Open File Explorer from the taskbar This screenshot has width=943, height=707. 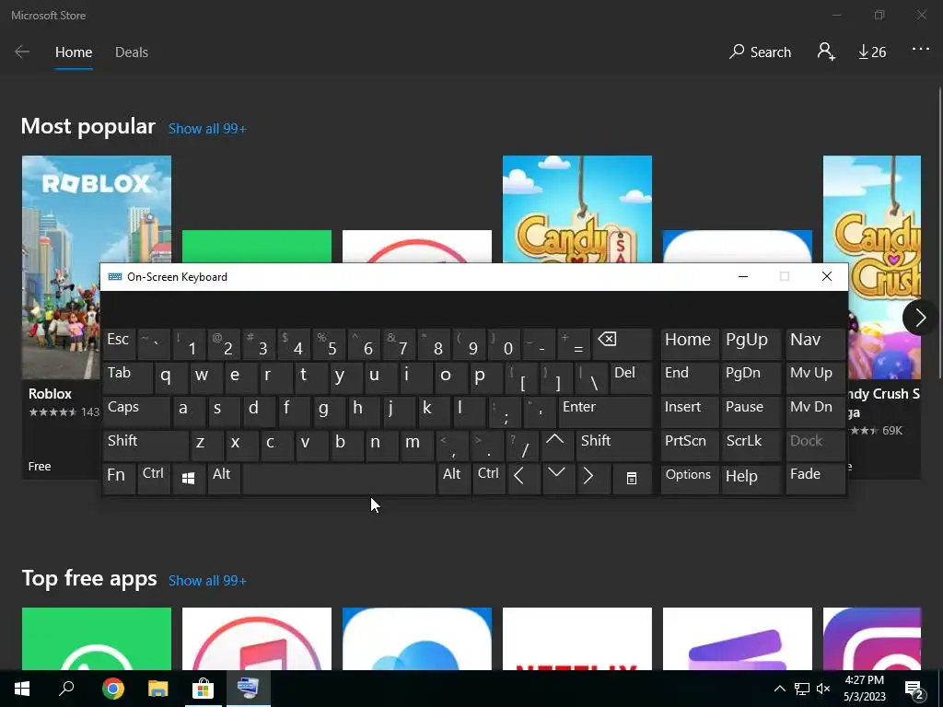point(157,688)
